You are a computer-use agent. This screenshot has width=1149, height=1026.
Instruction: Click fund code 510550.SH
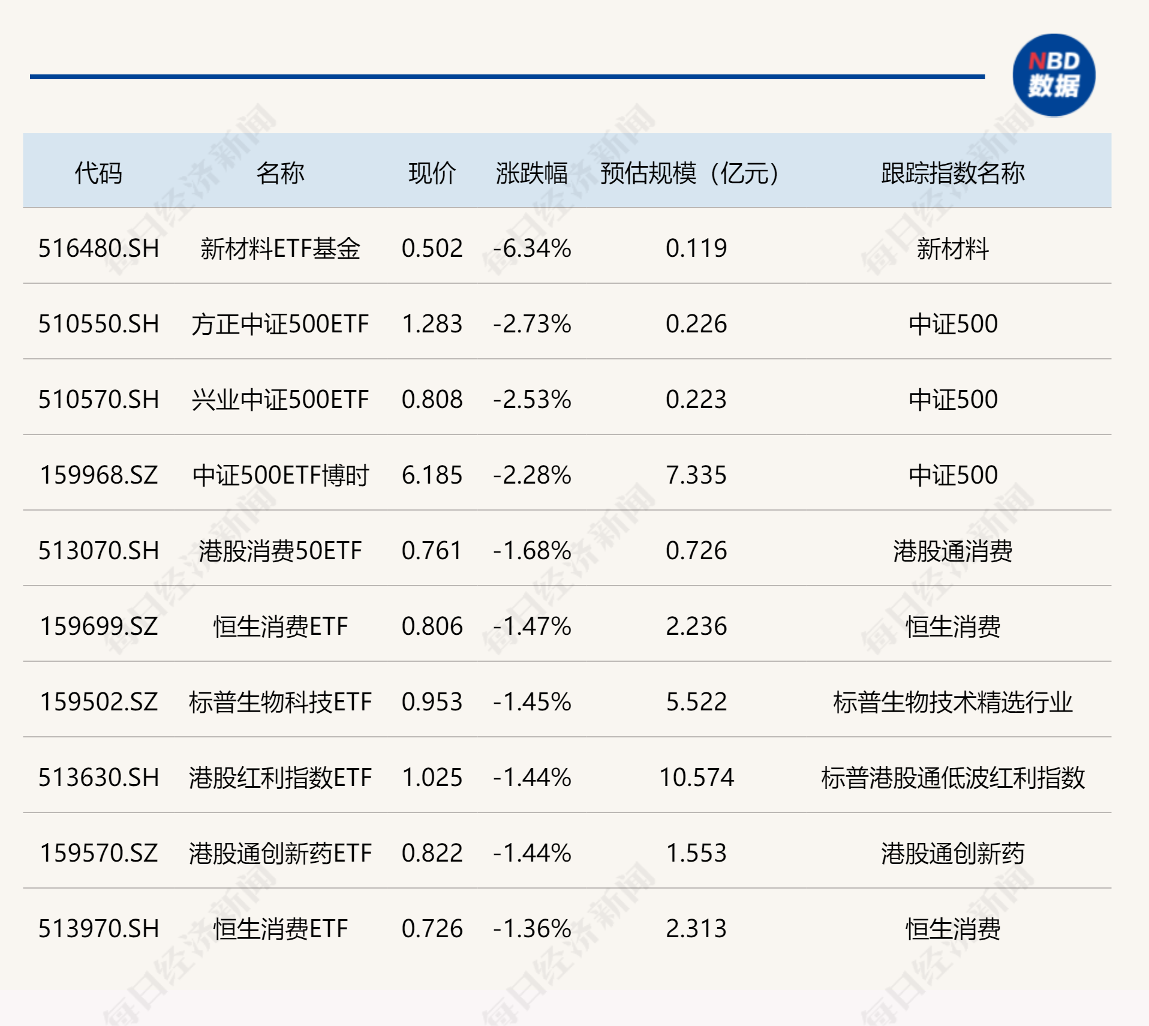click(x=99, y=324)
